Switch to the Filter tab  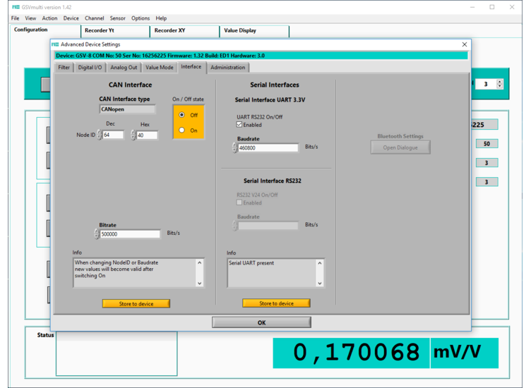pyautogui.click(x=64, y=68)
